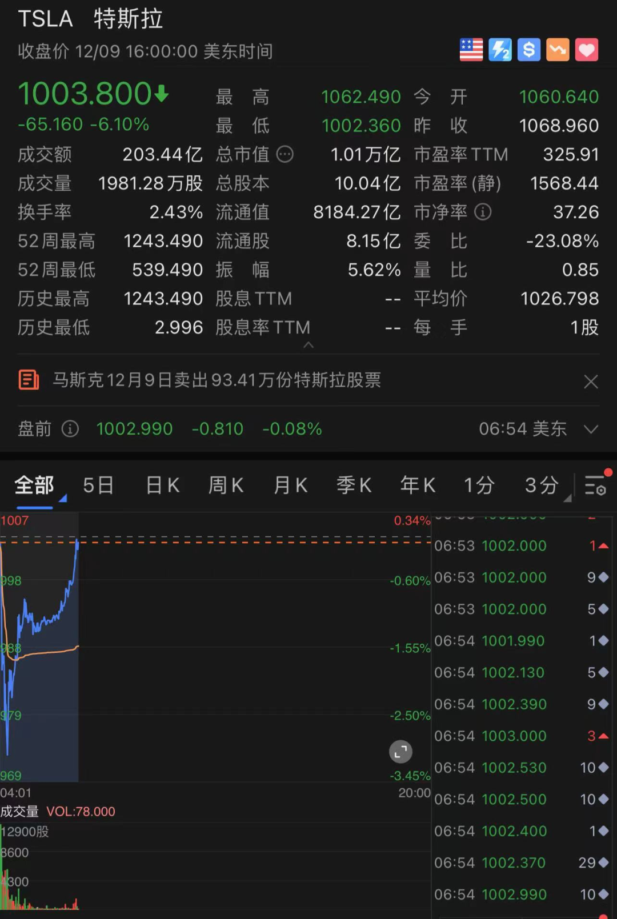Tap the volume bar chart
Screen dimensions: 617x919
(215, 866)
